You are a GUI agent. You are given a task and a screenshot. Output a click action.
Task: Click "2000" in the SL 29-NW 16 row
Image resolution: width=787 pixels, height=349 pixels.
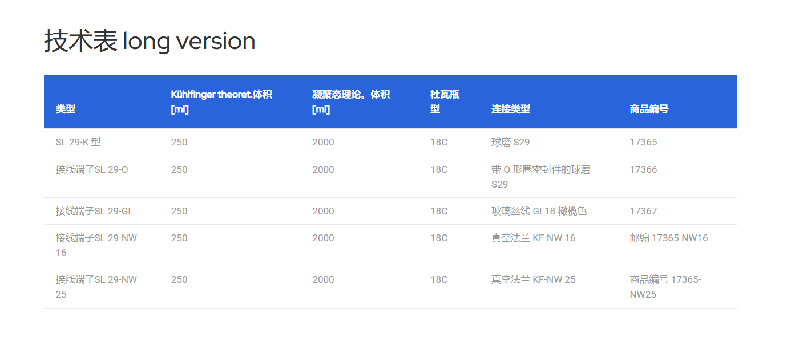(324, 238)
